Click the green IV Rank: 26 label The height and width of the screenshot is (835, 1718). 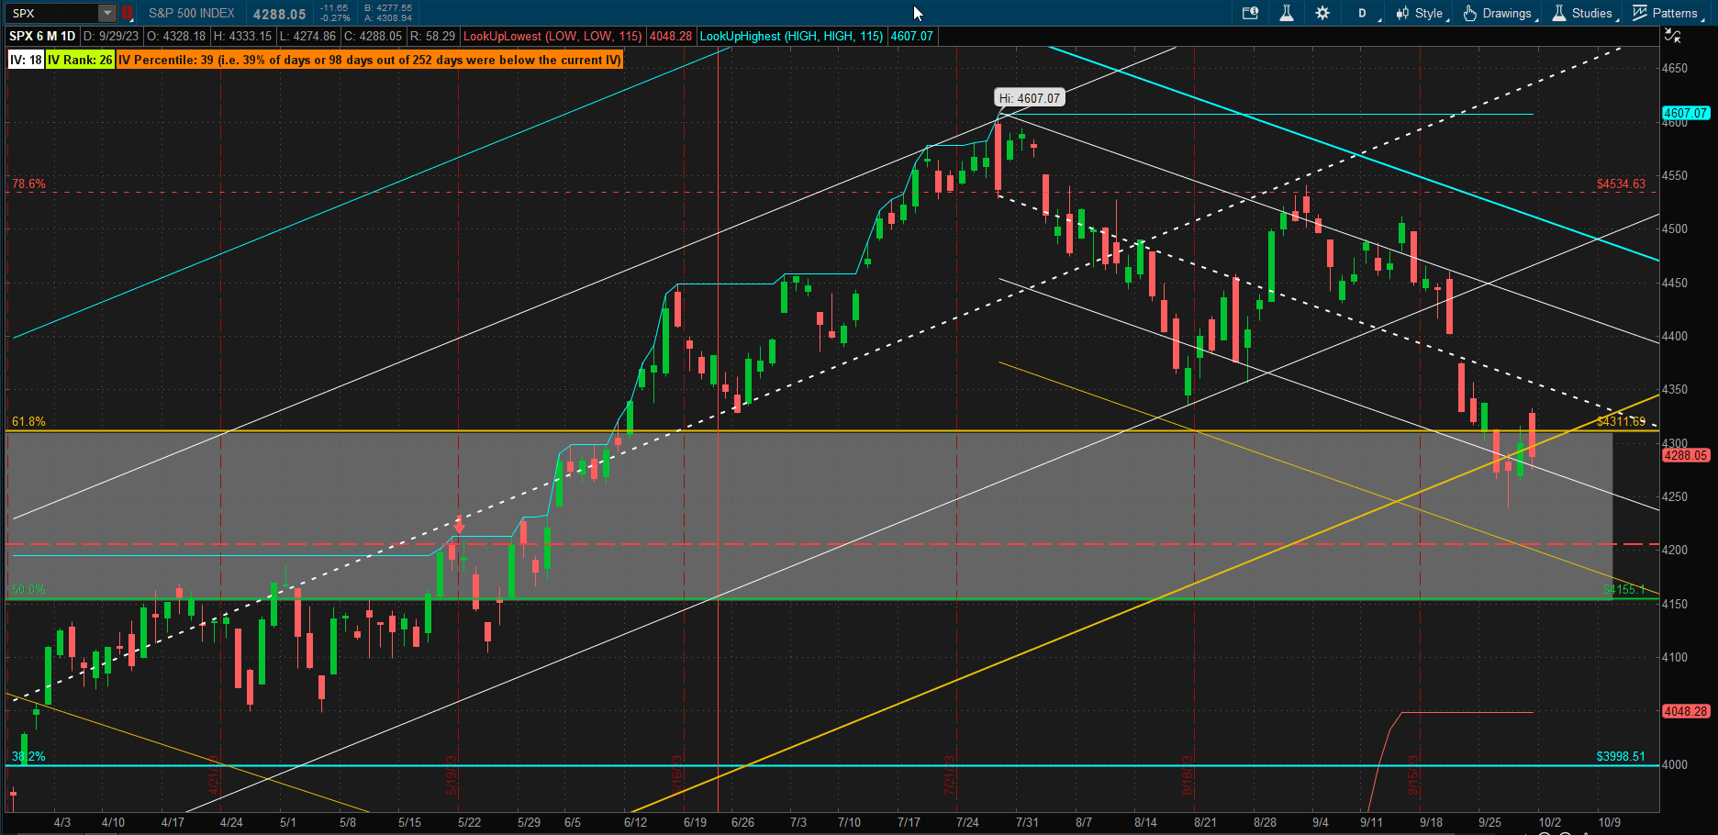click(x=80, y=60)
